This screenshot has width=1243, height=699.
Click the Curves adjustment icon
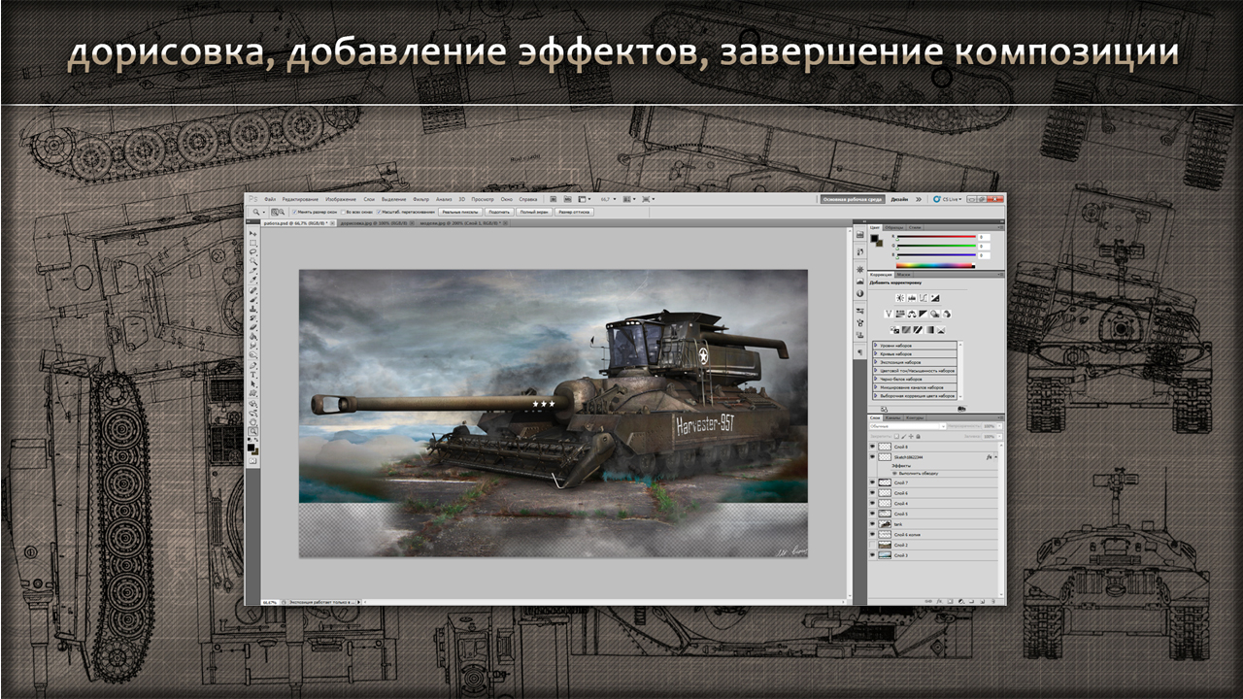924,297
